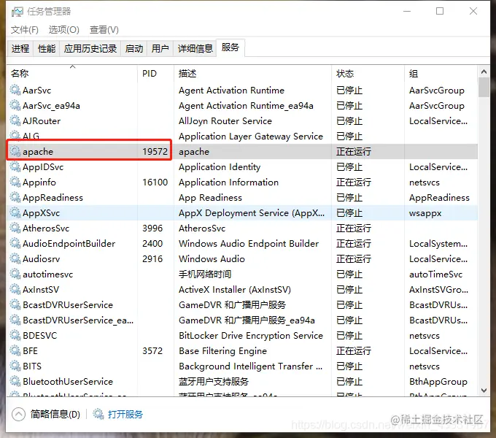Switch to the 应用历史记录 tab
This screenshot has height=438, width=496.
pos(90,48)
